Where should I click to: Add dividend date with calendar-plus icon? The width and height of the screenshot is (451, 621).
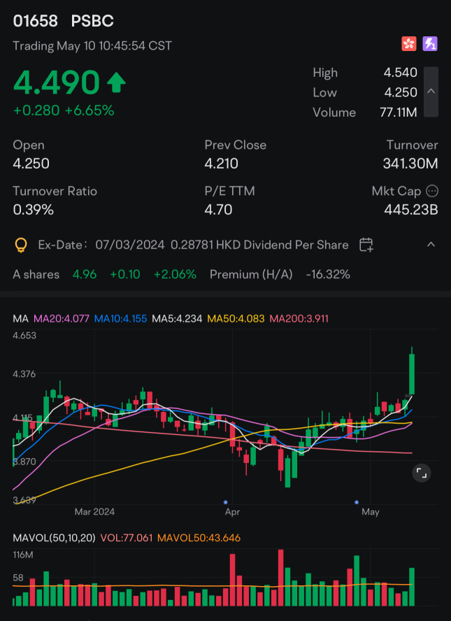[x=366, y=245]
